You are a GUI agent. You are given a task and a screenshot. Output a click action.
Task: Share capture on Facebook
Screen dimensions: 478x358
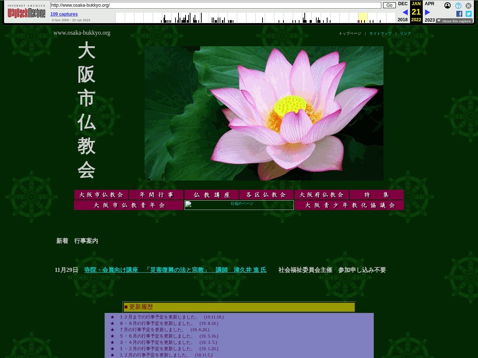click(459, 14)
